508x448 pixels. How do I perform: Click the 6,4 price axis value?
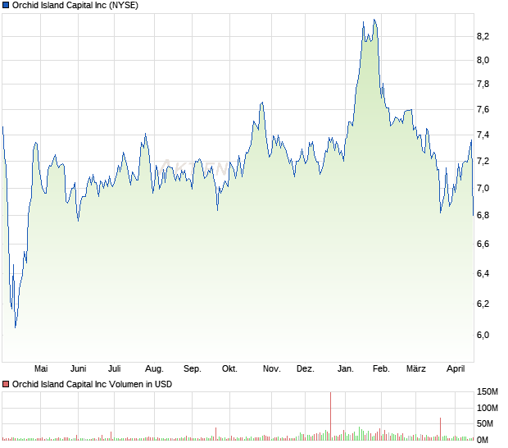click(x=483, y=273)
